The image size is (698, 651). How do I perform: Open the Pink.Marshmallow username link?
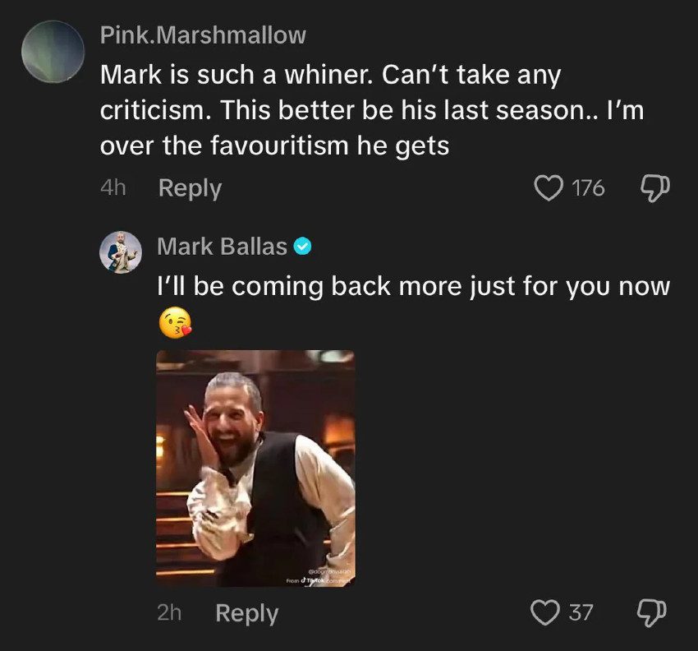pos(203,35)
